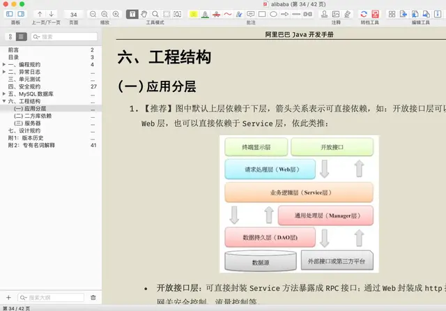Select the rectangle shape annotation tool
446x311 pixels.
tap(262, 14)
